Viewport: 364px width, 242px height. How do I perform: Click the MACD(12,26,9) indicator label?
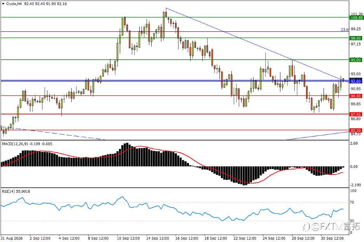(15, 144)
